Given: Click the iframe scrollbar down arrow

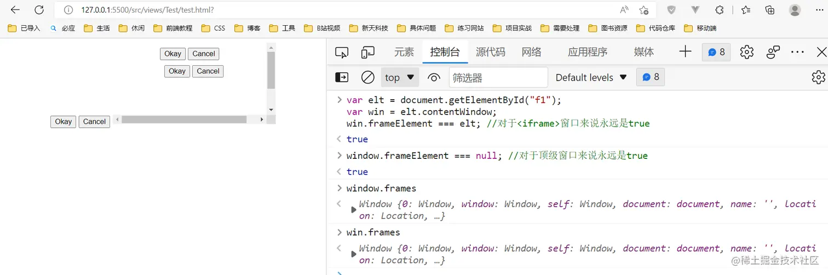Looking at the screenshot, I should 271,110.
